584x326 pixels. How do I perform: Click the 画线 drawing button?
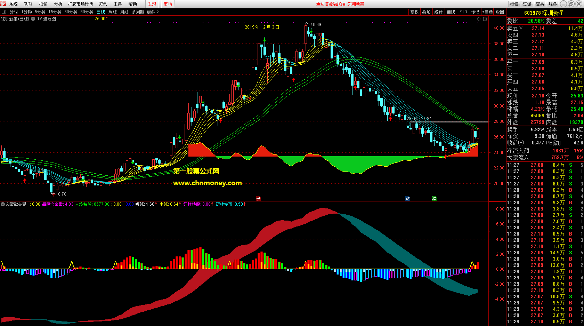pos(451,12)
